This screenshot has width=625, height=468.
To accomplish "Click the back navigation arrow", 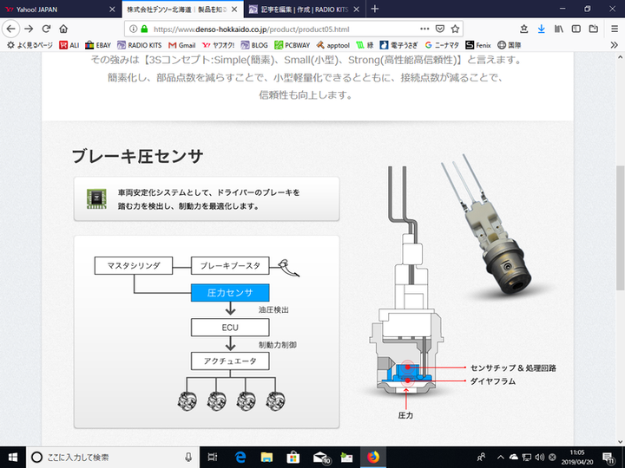I will (11, 28).
